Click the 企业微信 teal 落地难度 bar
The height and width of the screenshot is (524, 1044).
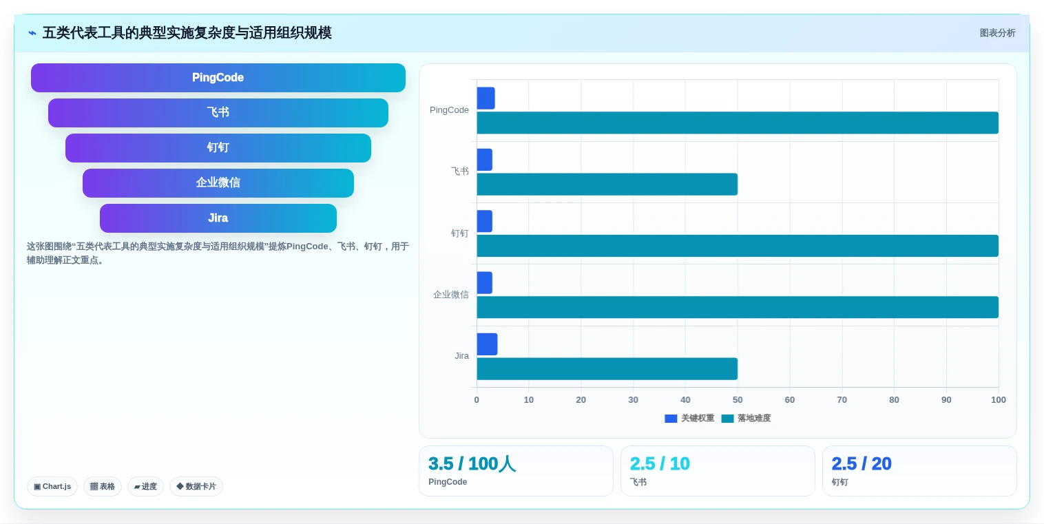738,307
